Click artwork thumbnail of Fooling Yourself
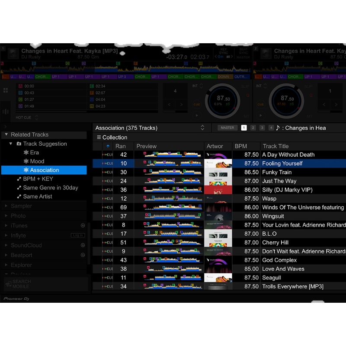Screen dimensions: 346x346 (218, 163)
